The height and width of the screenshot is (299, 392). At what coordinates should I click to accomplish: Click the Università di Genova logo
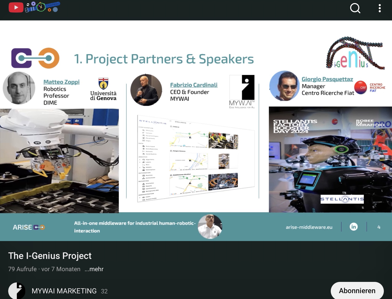tap(103, 90)
